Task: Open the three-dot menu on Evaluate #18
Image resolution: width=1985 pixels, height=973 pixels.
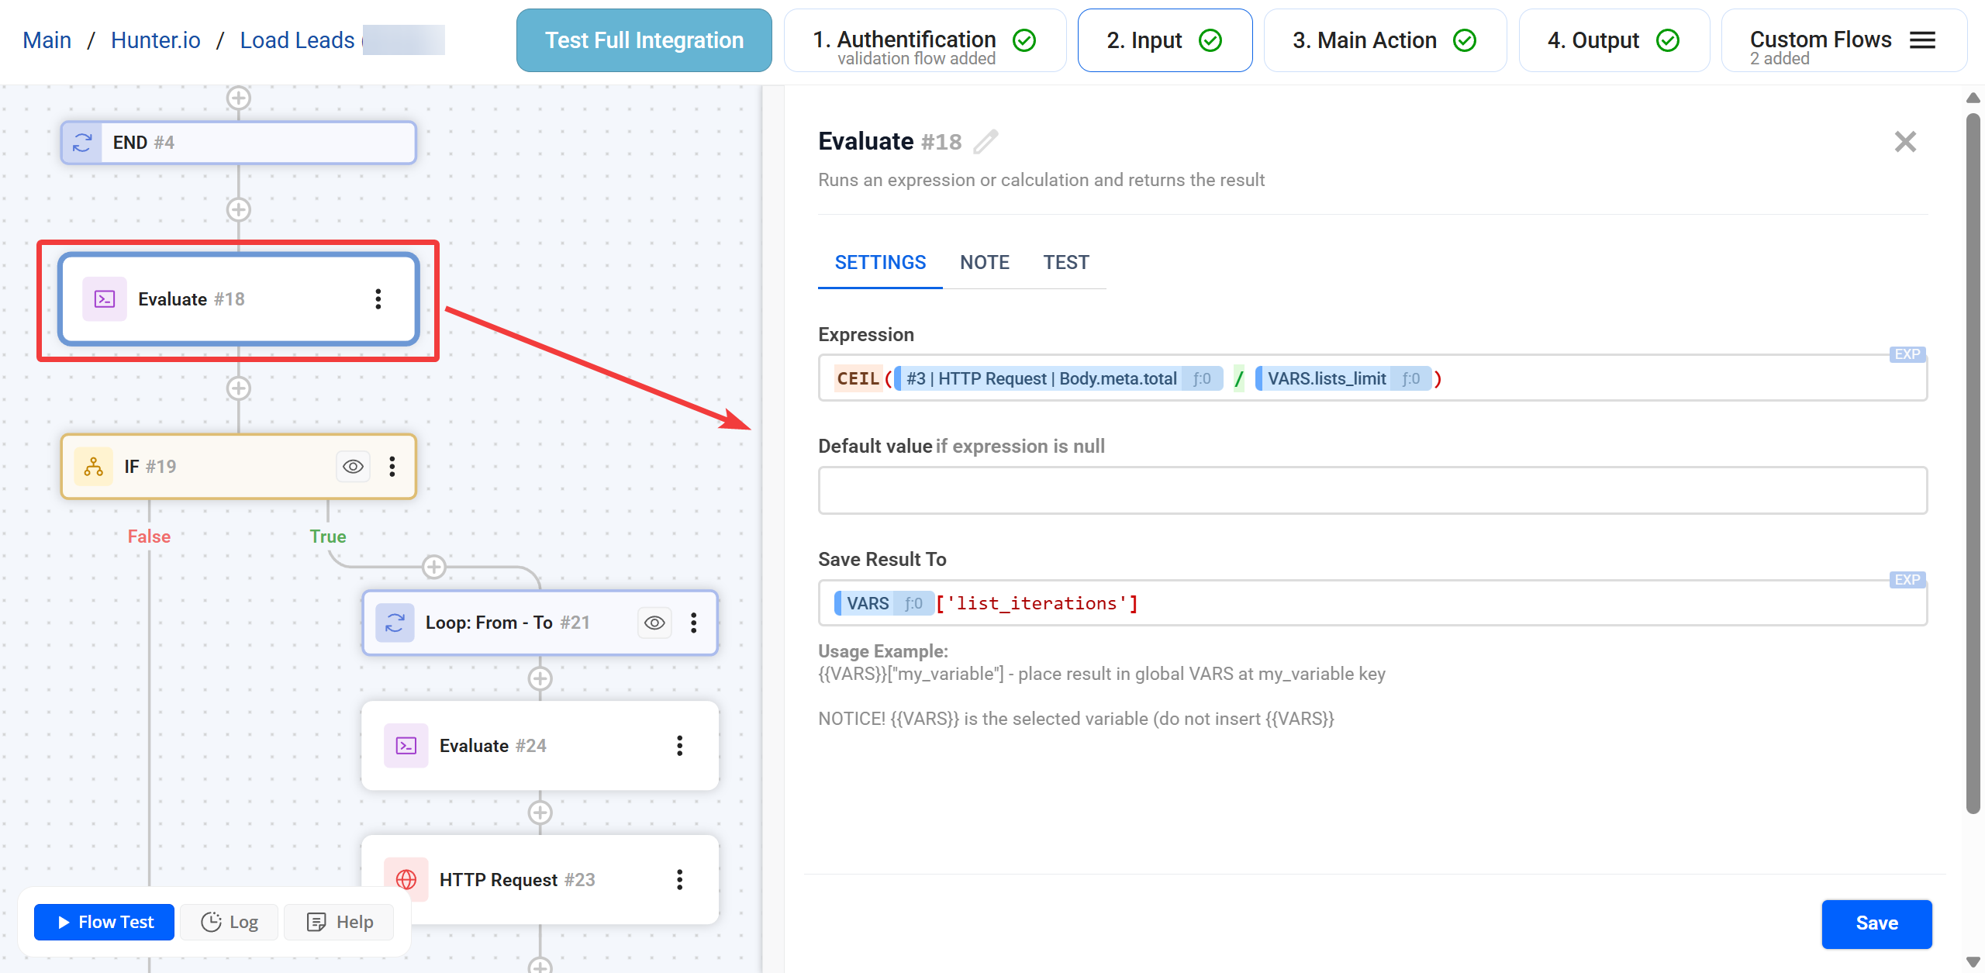Action: point(378,298)
